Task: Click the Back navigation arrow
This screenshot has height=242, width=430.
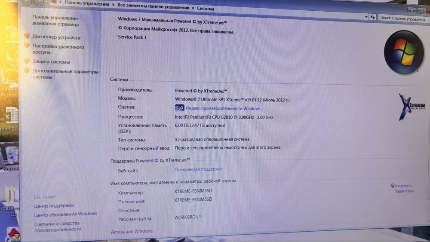Action: 27,2
